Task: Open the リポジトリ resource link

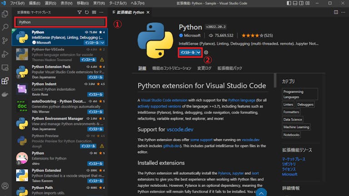Action: click(x=289, y=164)
